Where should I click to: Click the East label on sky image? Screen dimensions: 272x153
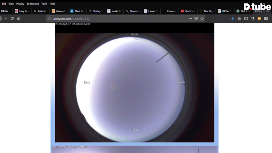(x=87, y=82)
